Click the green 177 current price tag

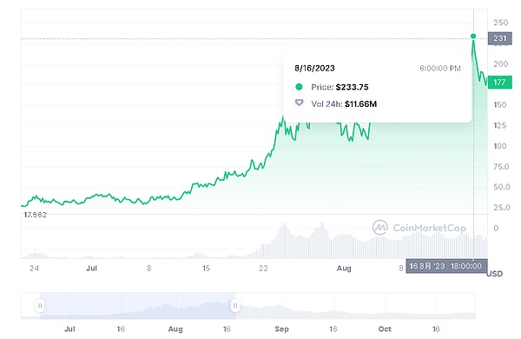click(x=500, y=83)
